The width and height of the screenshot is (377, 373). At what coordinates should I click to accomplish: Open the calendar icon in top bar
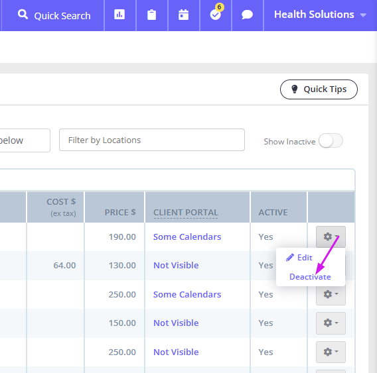point(183,15)
